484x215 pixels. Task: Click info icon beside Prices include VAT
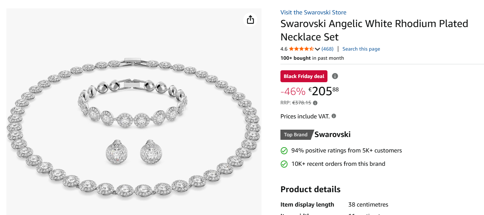click(334, 116)
